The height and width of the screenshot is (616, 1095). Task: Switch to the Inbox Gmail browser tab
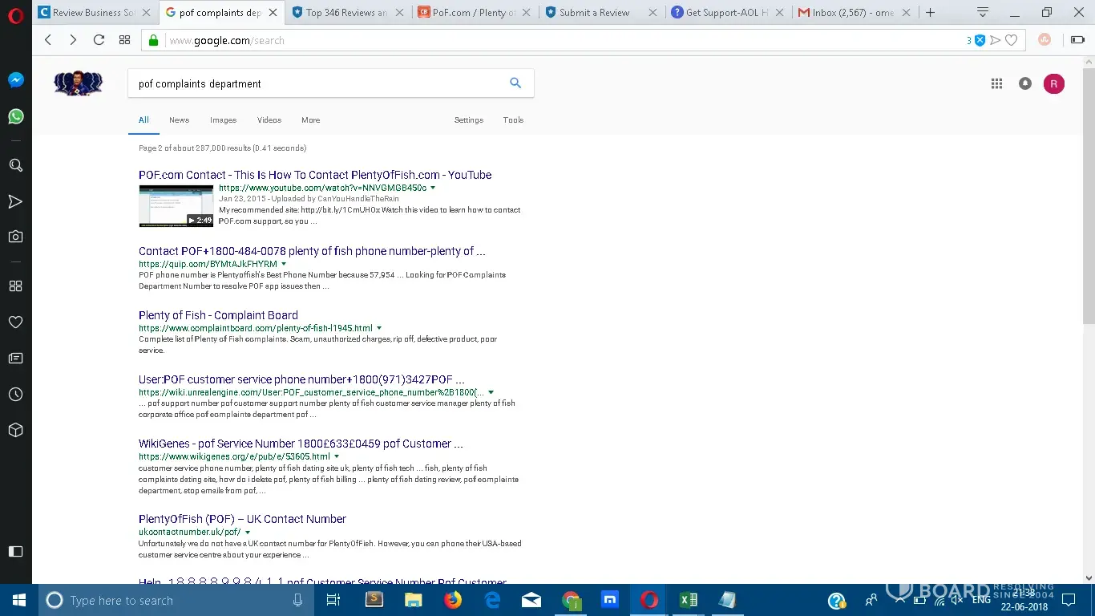[851, 13]
